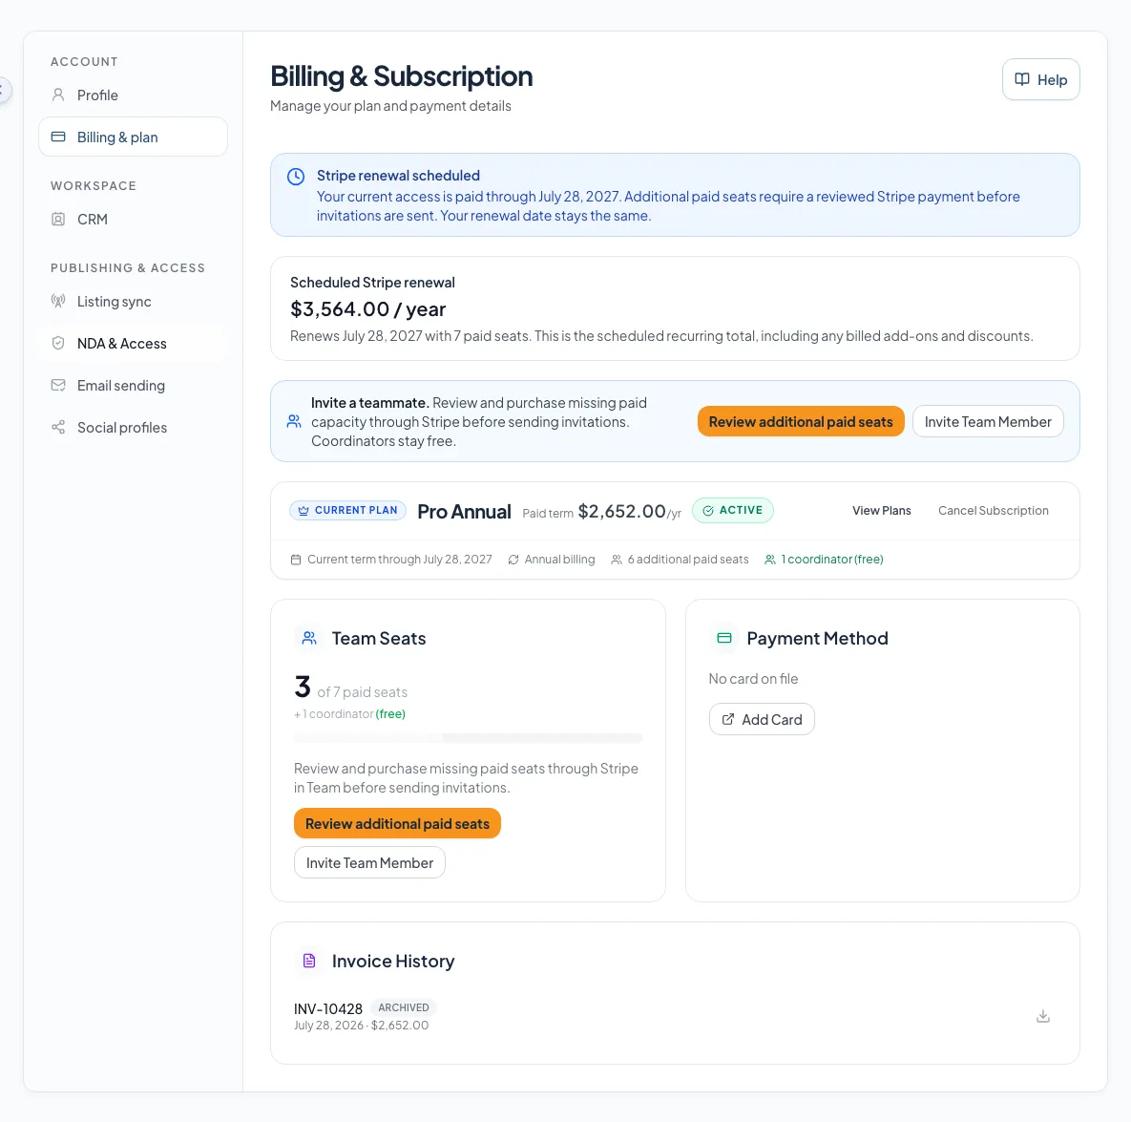This screenshot has height=1122, width=1131.
Task: Click the green coordinator people icon
Action: (769, 560)
